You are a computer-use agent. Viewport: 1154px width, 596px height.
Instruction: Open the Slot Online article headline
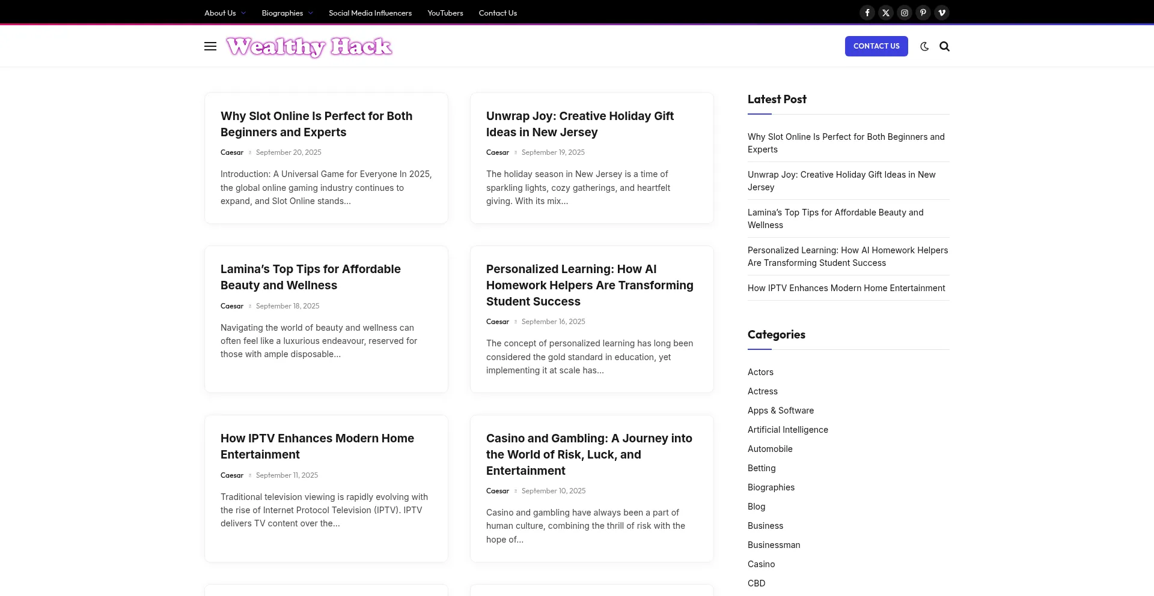316,124
